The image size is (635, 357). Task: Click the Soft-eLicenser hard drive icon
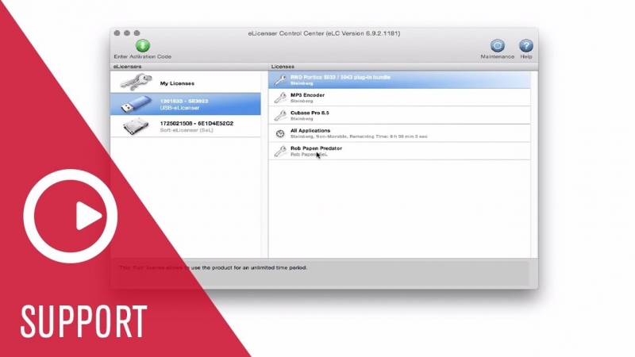point(136,126)
